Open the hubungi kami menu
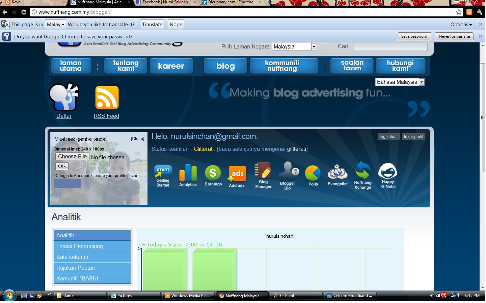This screenshot has height=303, width=486. (x=400, y=66)
